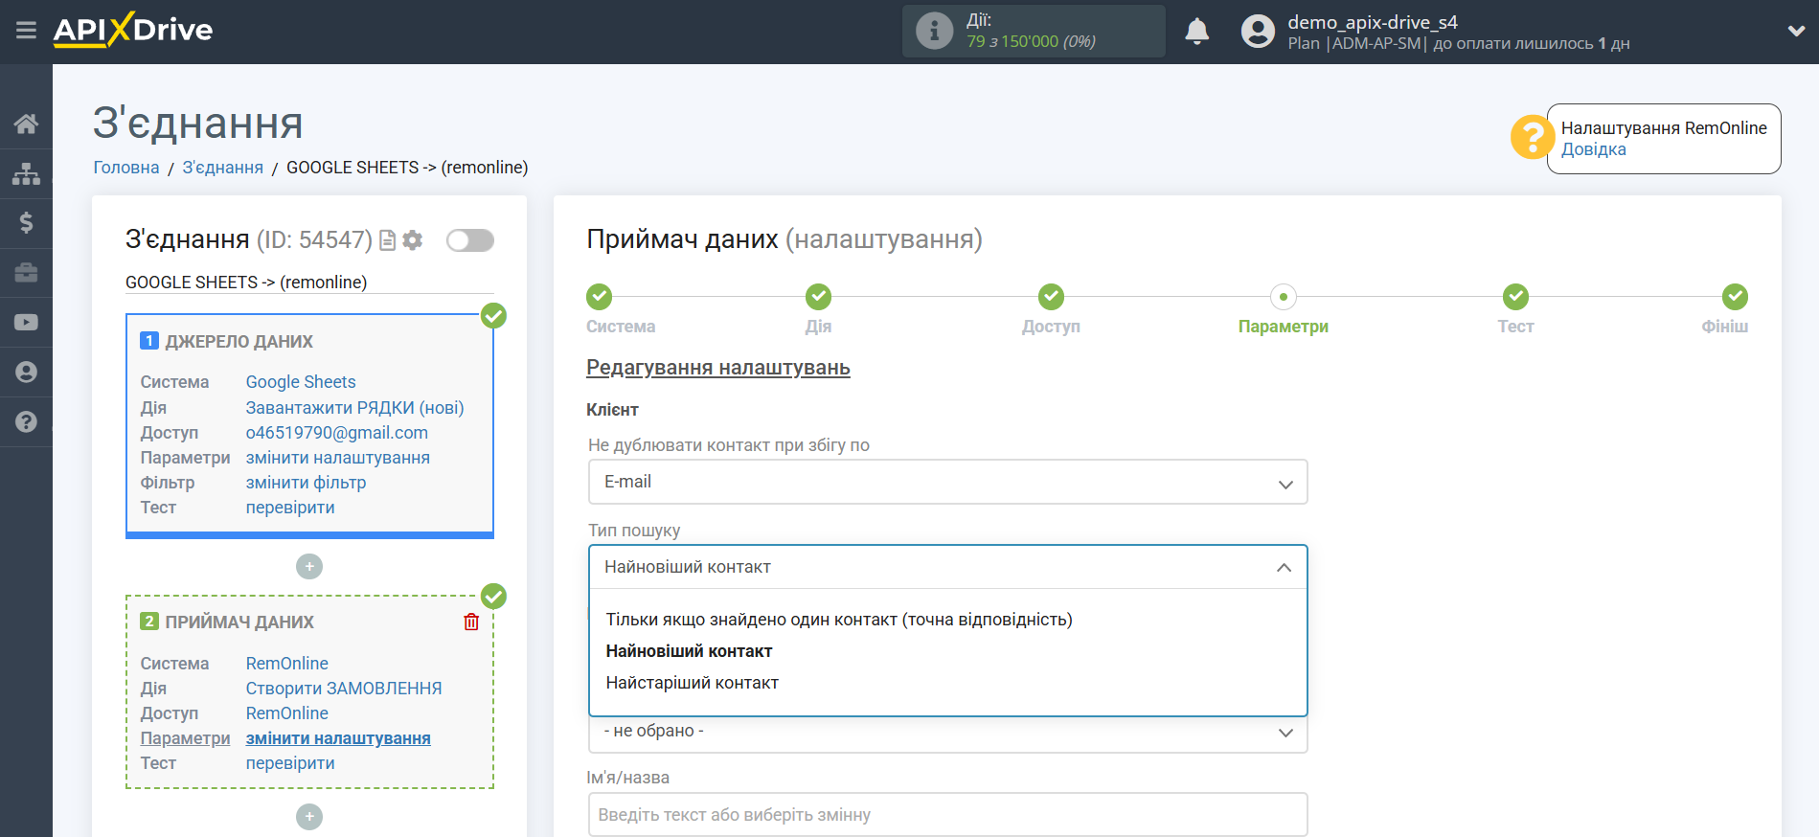Collapse the Тип пошуку dropdown
Image resolution: width=1819 pixels, height=837 pixels.
point(947,567)
